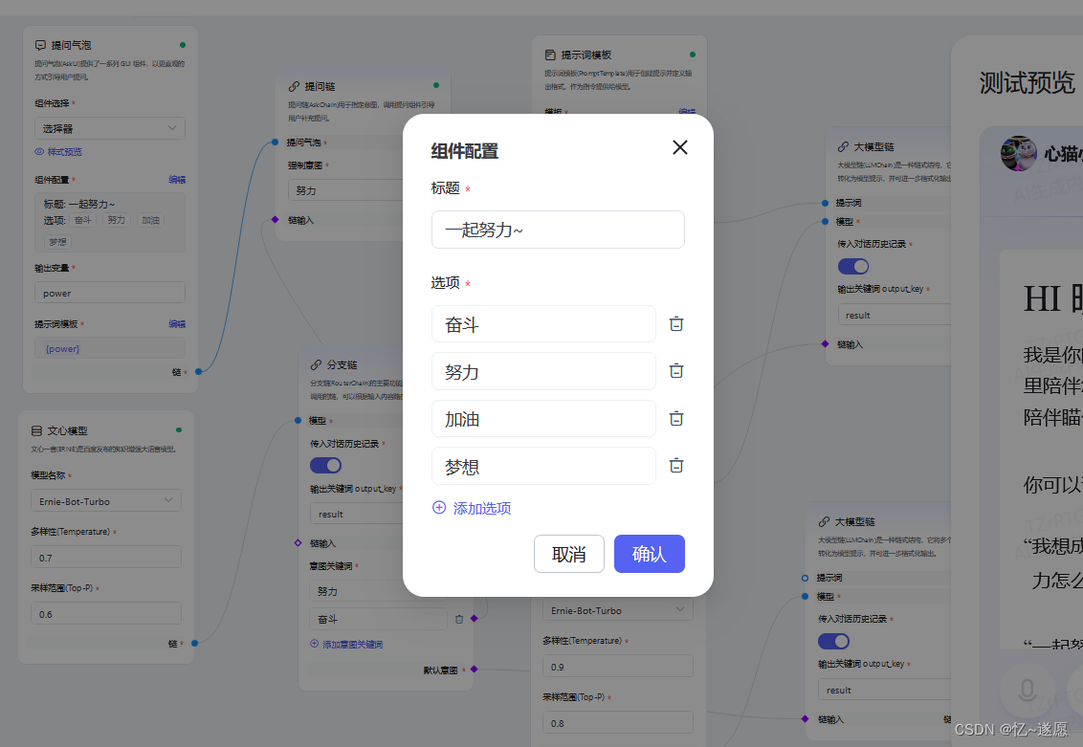Click the 标题 input containing 一起努力~

tap(558, 230)
